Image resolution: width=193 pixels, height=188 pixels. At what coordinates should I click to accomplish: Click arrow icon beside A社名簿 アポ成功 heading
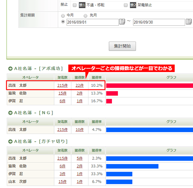pyautogui.click(x=10, y=69)
